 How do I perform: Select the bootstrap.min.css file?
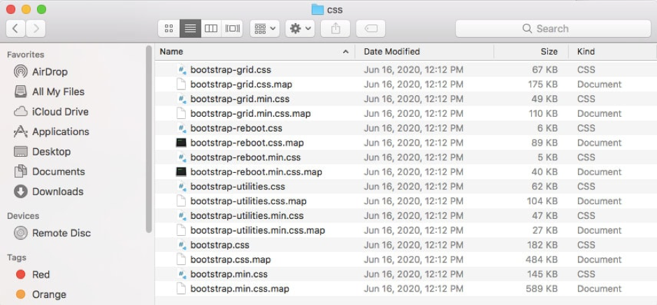pyautogui.click(x=405, y=274)
